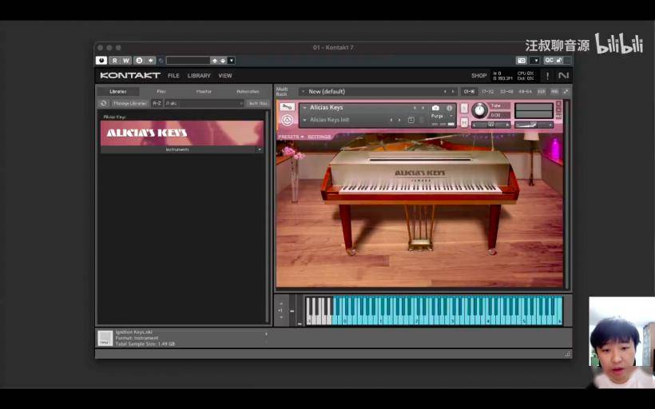Toggle the Solo button on the instrument
Screen dimensions: 655x409
[x=465, y=107]
